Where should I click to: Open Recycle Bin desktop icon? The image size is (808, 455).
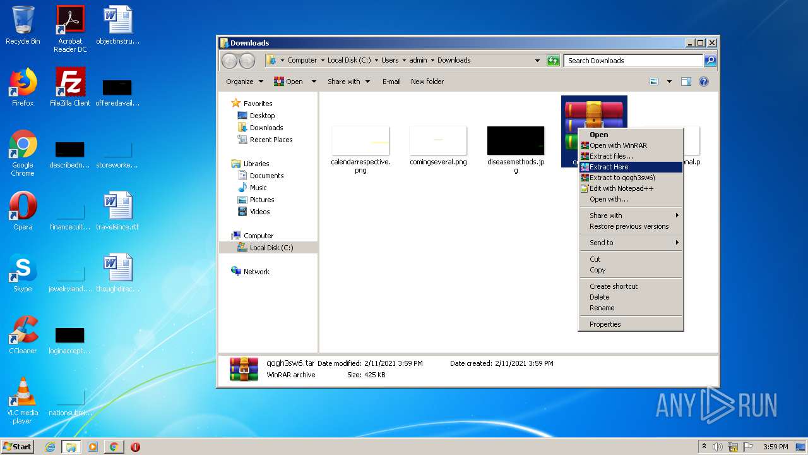[x=23, y=25]
